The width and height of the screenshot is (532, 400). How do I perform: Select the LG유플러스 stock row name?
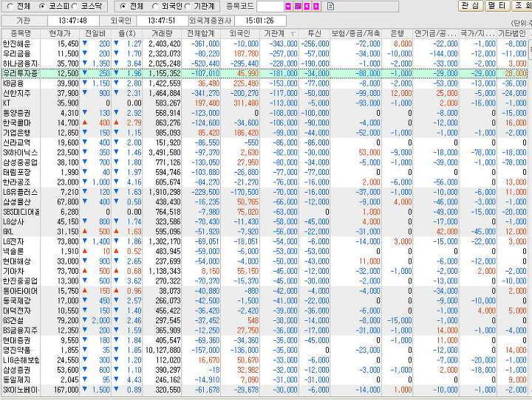coord(21,192)
